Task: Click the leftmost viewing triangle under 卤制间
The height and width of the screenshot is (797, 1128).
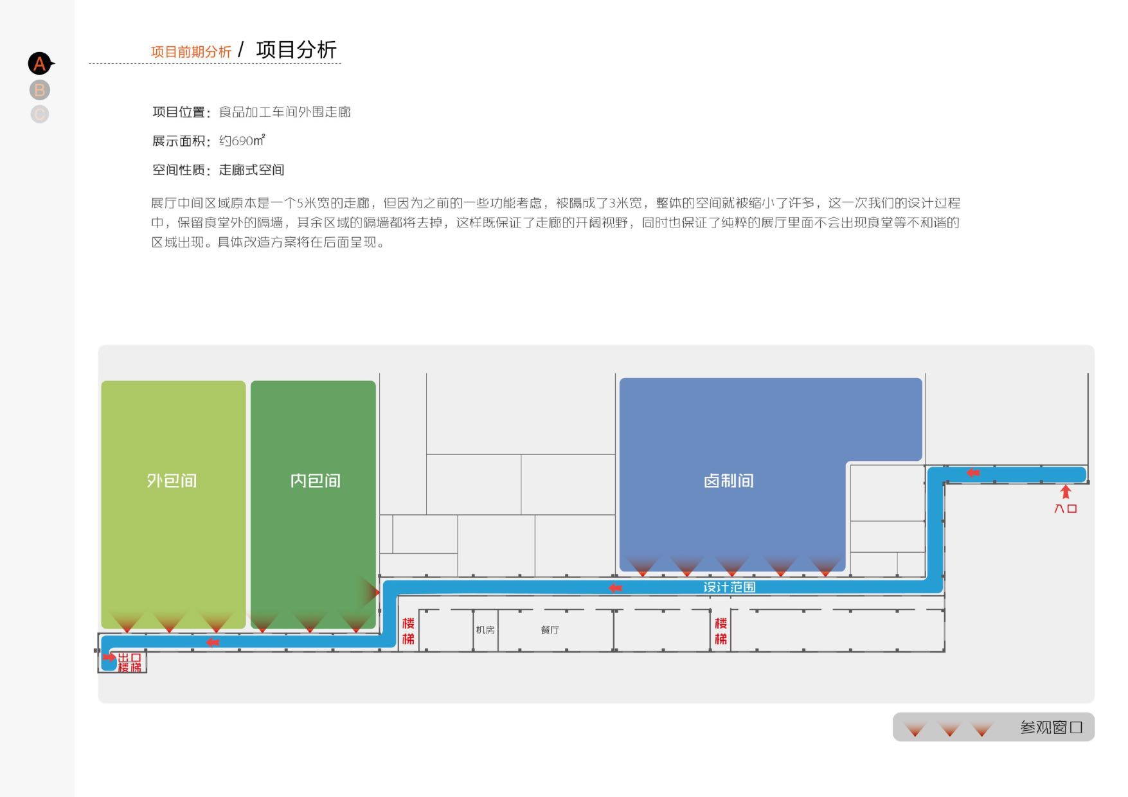Action: [641, 566]
